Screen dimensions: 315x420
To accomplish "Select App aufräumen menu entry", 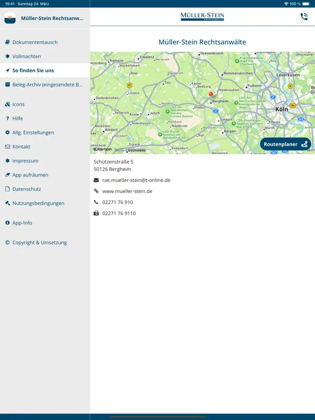I will pyautogui.click(x=45, y=175).
